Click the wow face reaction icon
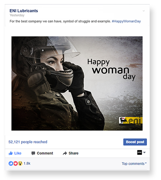 point(20,163)
